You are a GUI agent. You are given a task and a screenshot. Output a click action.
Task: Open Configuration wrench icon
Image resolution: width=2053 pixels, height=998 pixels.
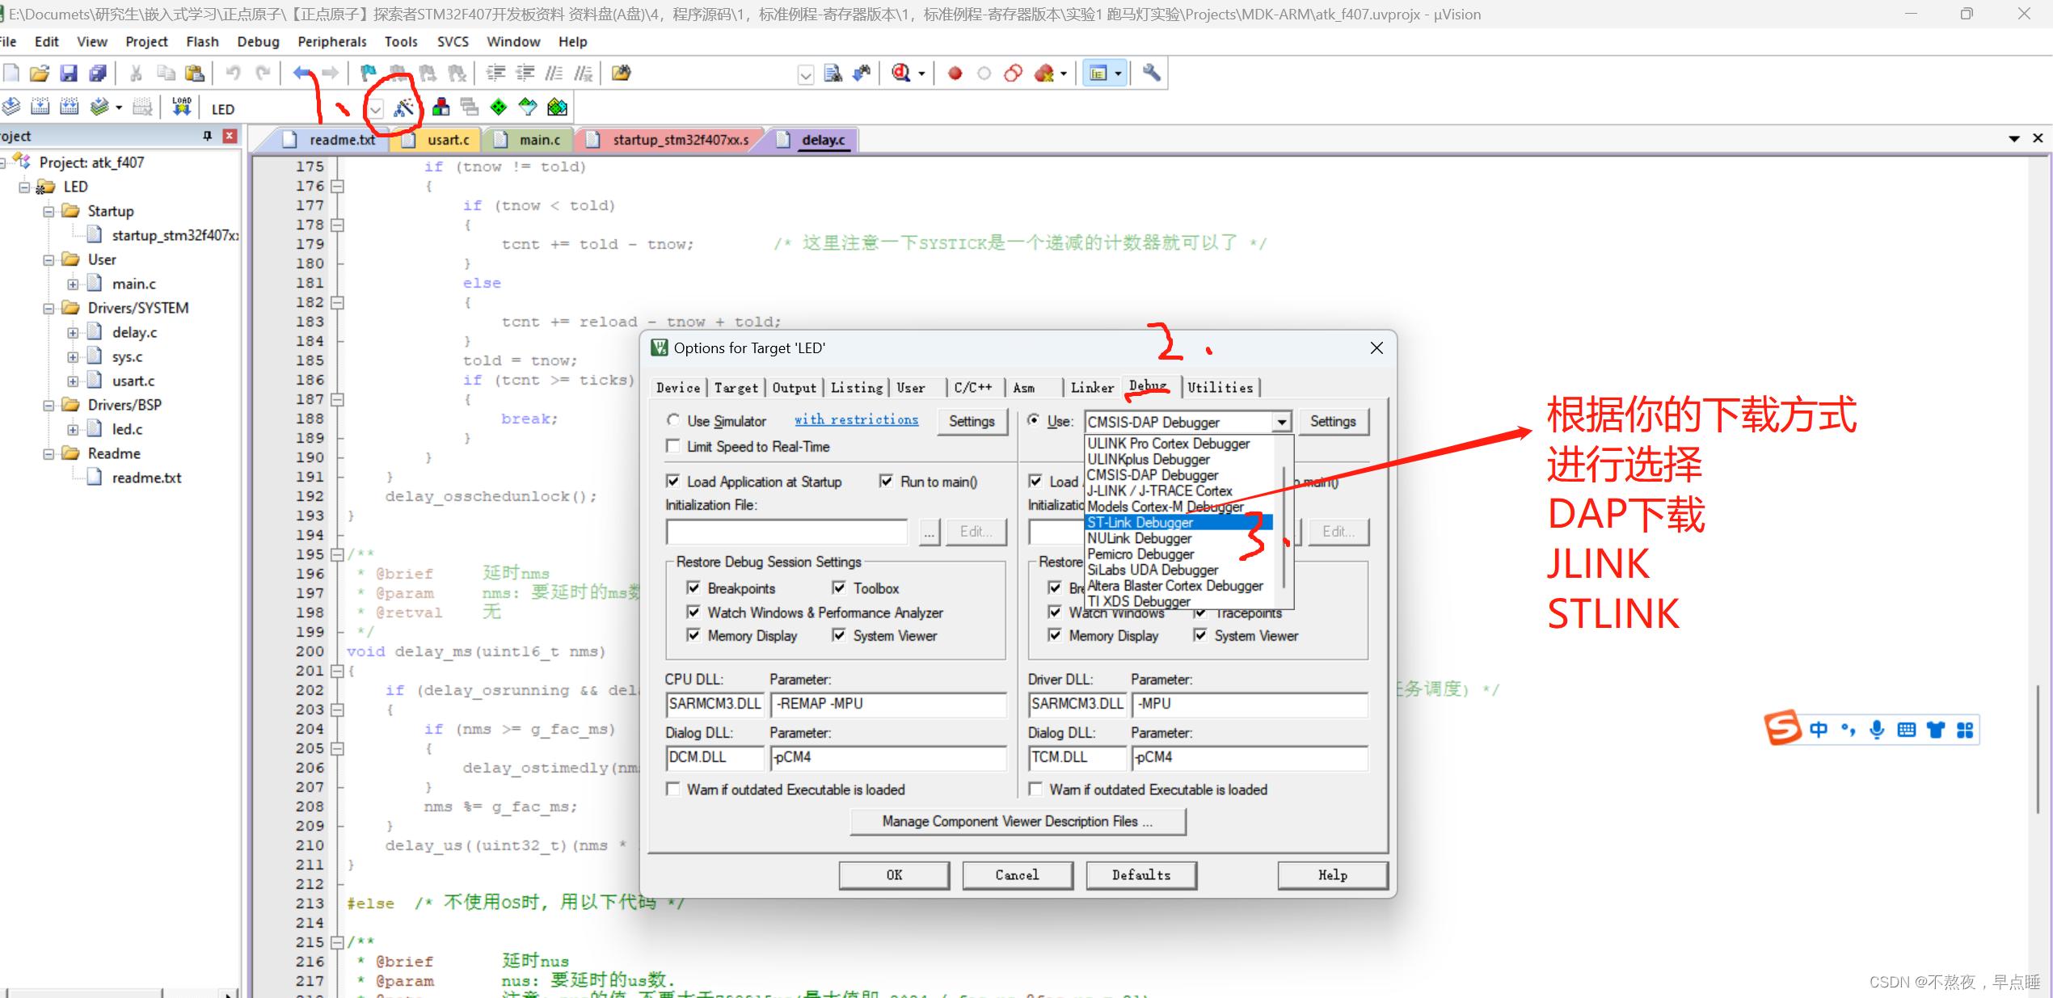click(1152, 74)
